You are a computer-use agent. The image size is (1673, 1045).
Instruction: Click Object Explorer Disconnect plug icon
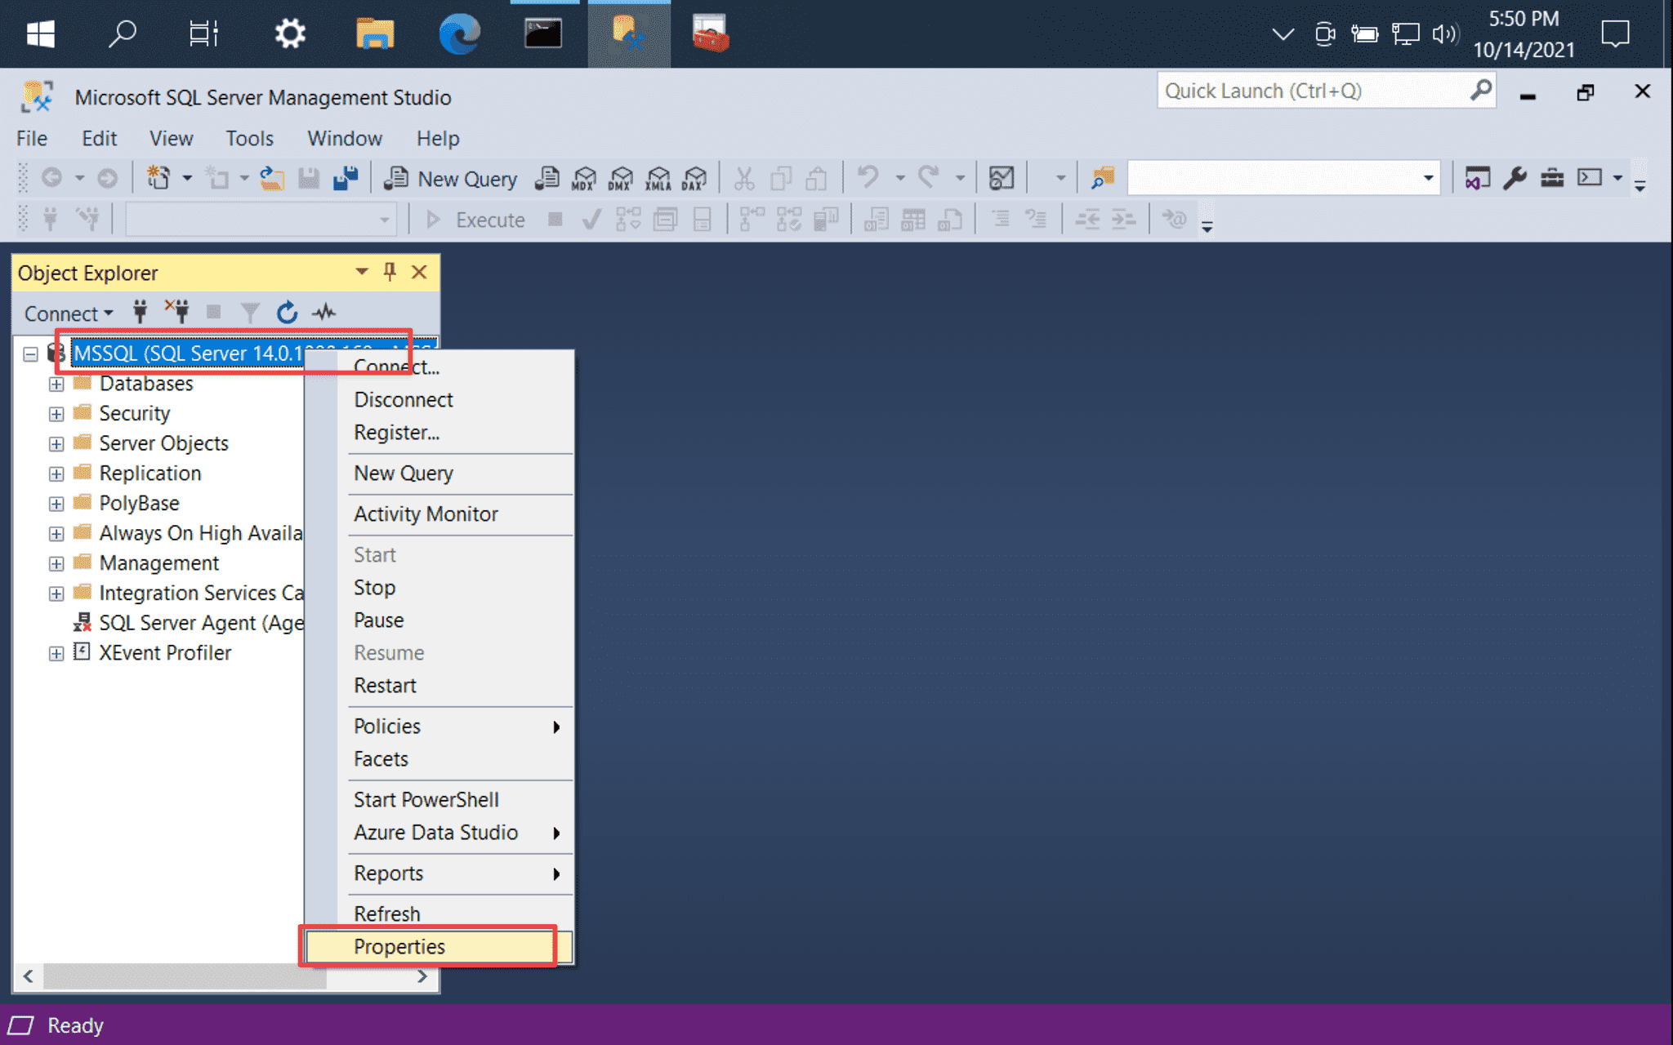pos(176,312)
